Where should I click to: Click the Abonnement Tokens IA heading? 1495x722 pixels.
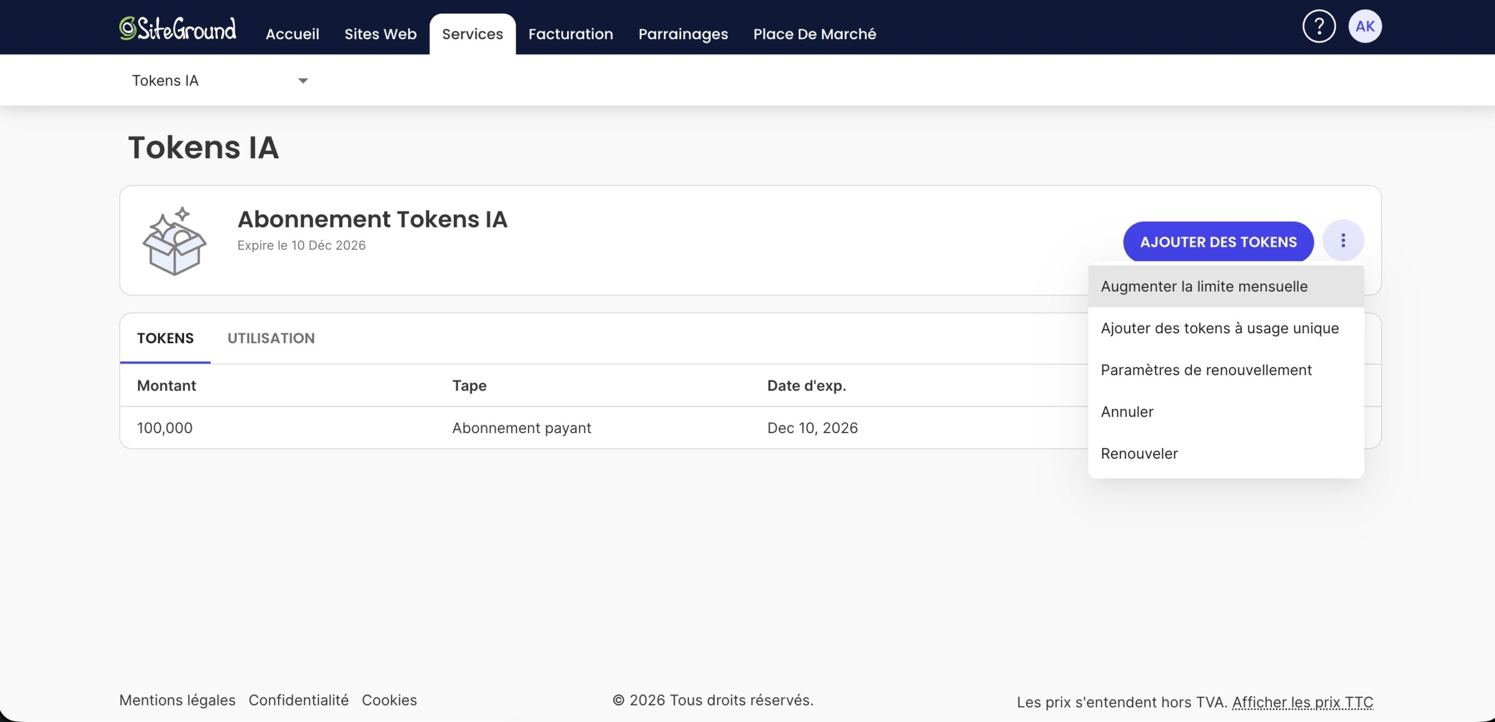[373, 219]
